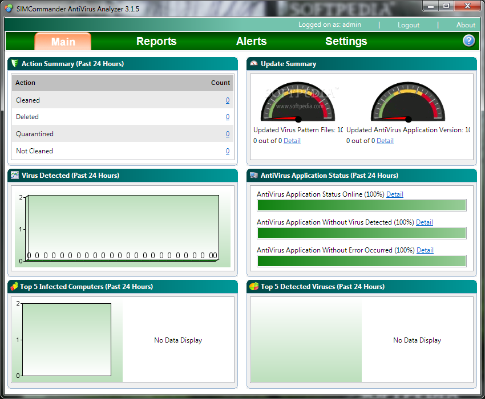Open the Reports tab
The image size is (485, 399).
156,41
